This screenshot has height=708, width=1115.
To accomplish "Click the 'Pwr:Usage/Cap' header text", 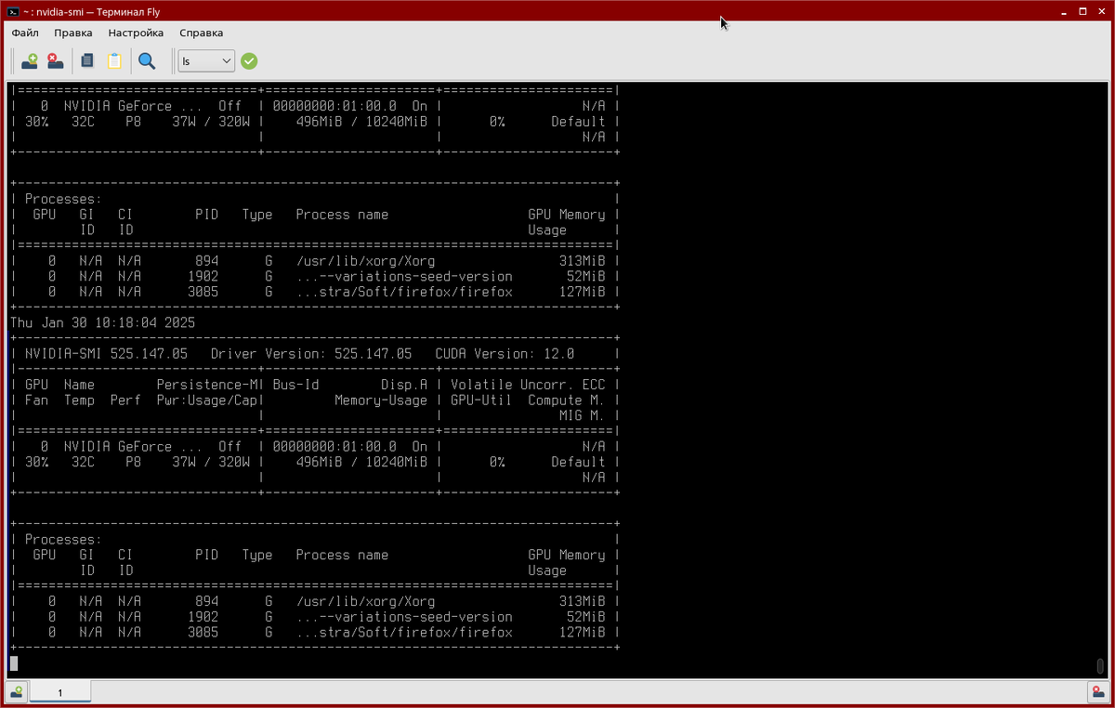I will [x=206, y=400].
